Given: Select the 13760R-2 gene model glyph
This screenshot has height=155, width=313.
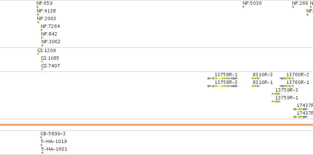Looking at the screenshot, I should [x=287, y=78].
